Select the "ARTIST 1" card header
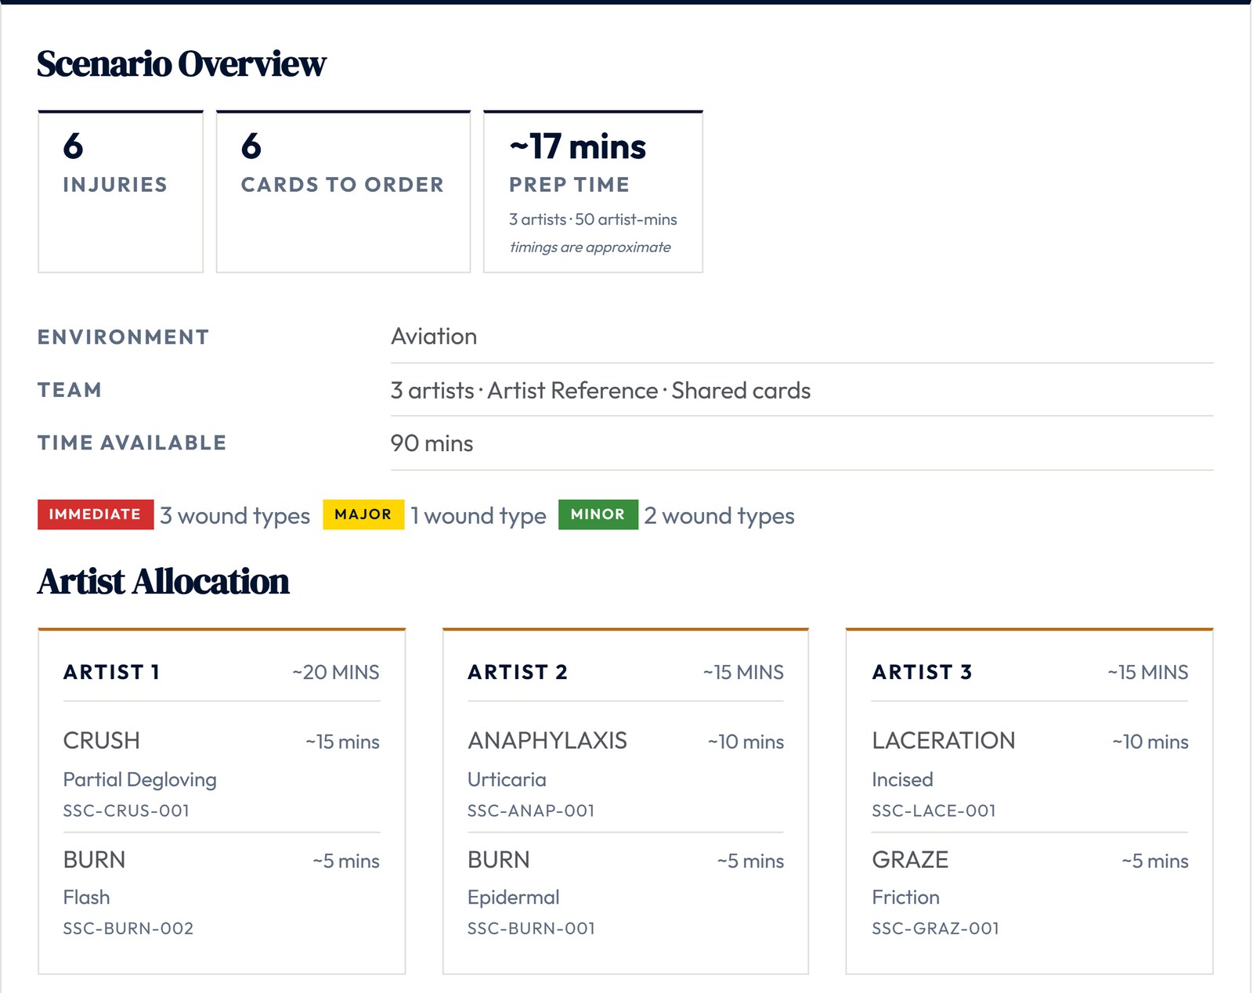Viewport: 1253px width, 993px height. click(111, 673)
